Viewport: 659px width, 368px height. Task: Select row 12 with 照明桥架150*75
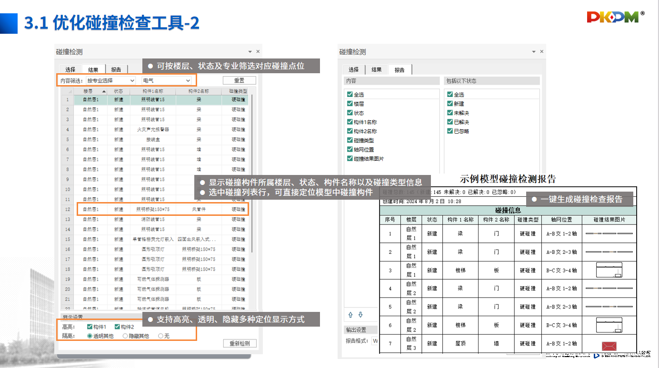(x=152, y=209)
